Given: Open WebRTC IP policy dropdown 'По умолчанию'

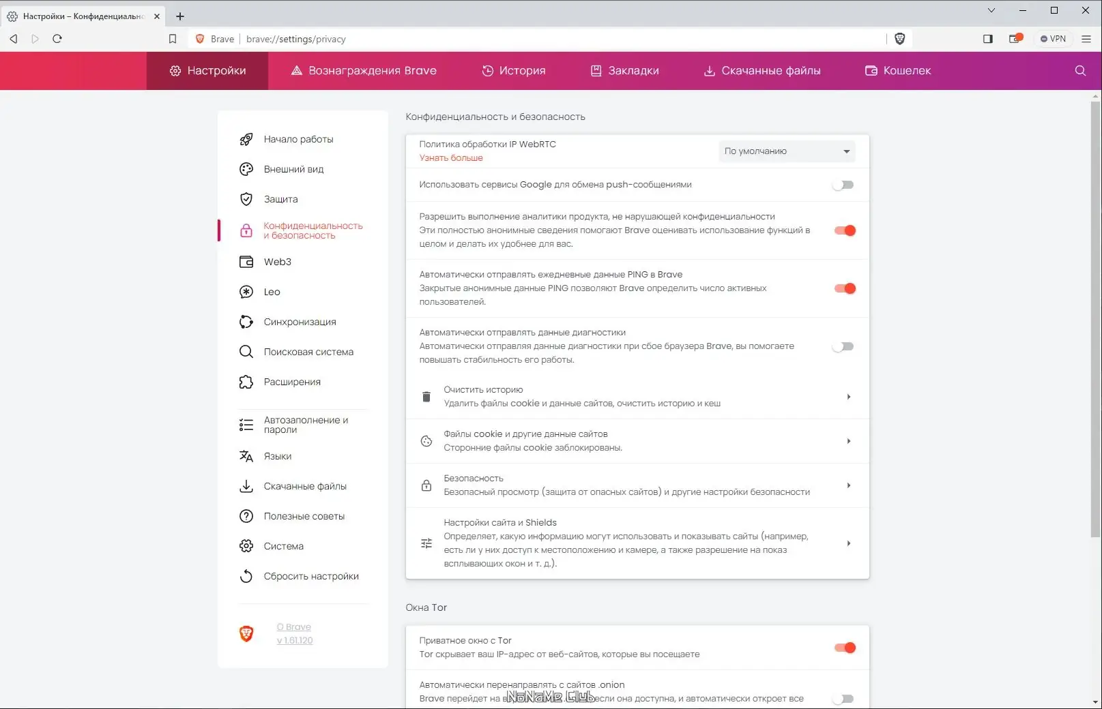Looking at the screenshot, I should [x=787, y=151].
